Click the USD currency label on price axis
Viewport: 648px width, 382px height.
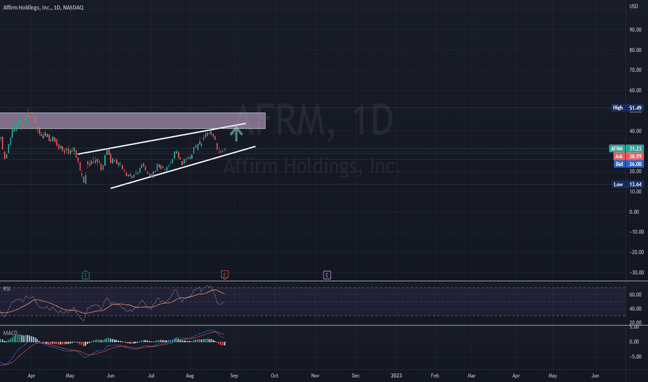coord(633,6)
